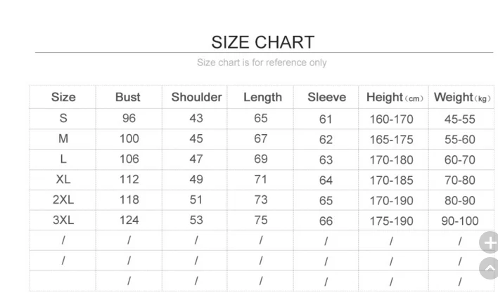Click the Size column header
498x295 pixels.
[63, 97]
